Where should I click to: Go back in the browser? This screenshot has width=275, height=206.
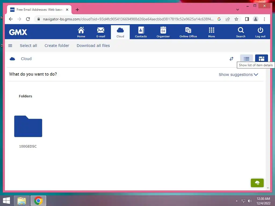point(11,19)
